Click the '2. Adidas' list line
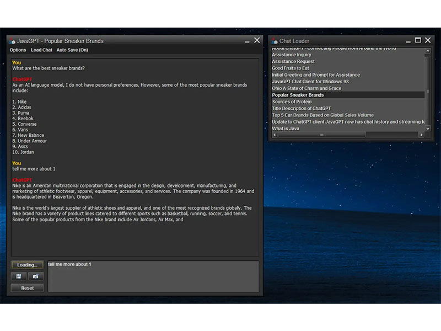The image size is (441, 331). 21,108
